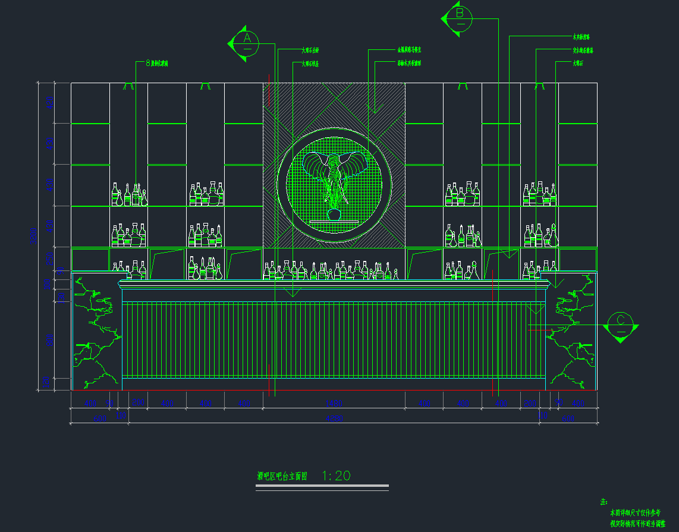Click the 1:20 scale text
The height and width of the screenshot is (532, 679).
[337, 476]
